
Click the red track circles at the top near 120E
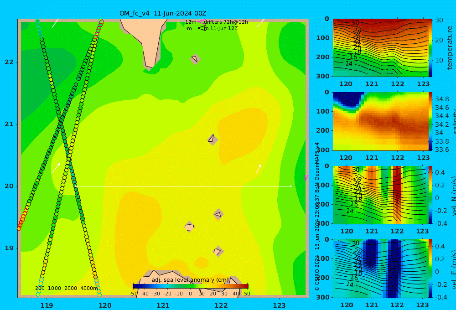[99, 29]
